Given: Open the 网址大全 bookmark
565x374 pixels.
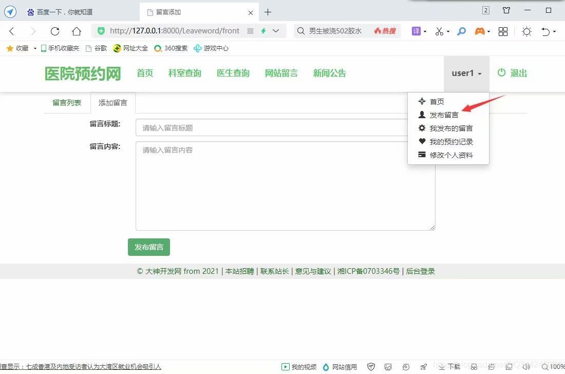Looking at the screenshot, I should (x=130, y=48).
